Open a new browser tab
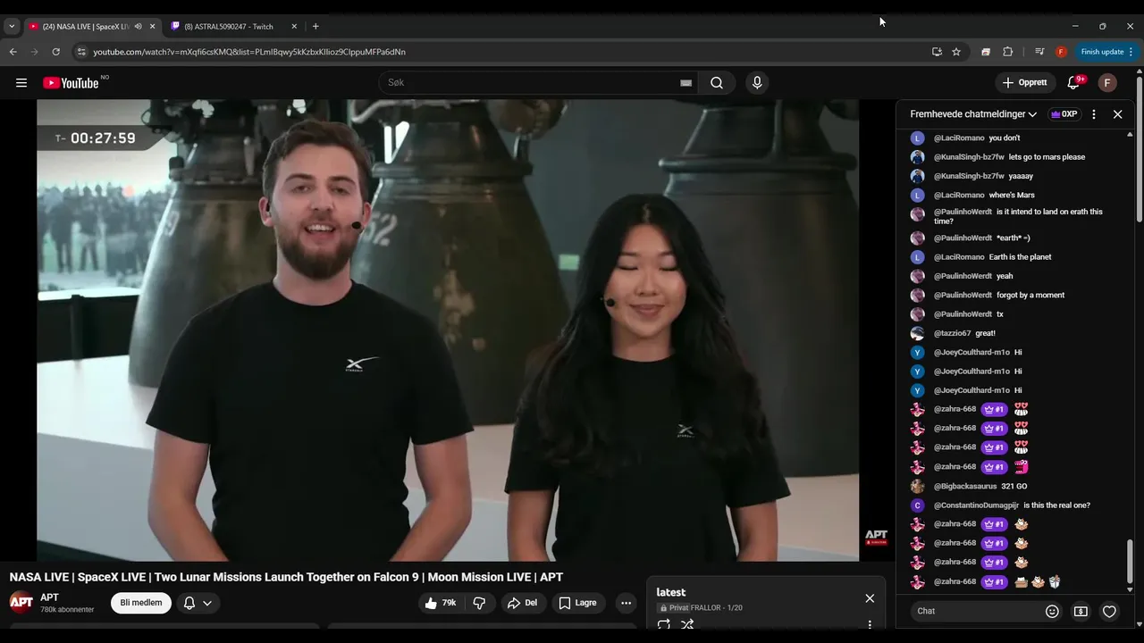1144x643 pixels. (315, 27)
